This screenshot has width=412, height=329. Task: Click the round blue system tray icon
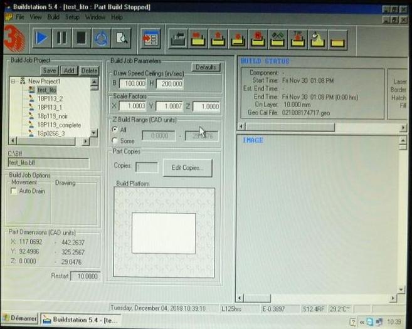click(x=370, y=321)
